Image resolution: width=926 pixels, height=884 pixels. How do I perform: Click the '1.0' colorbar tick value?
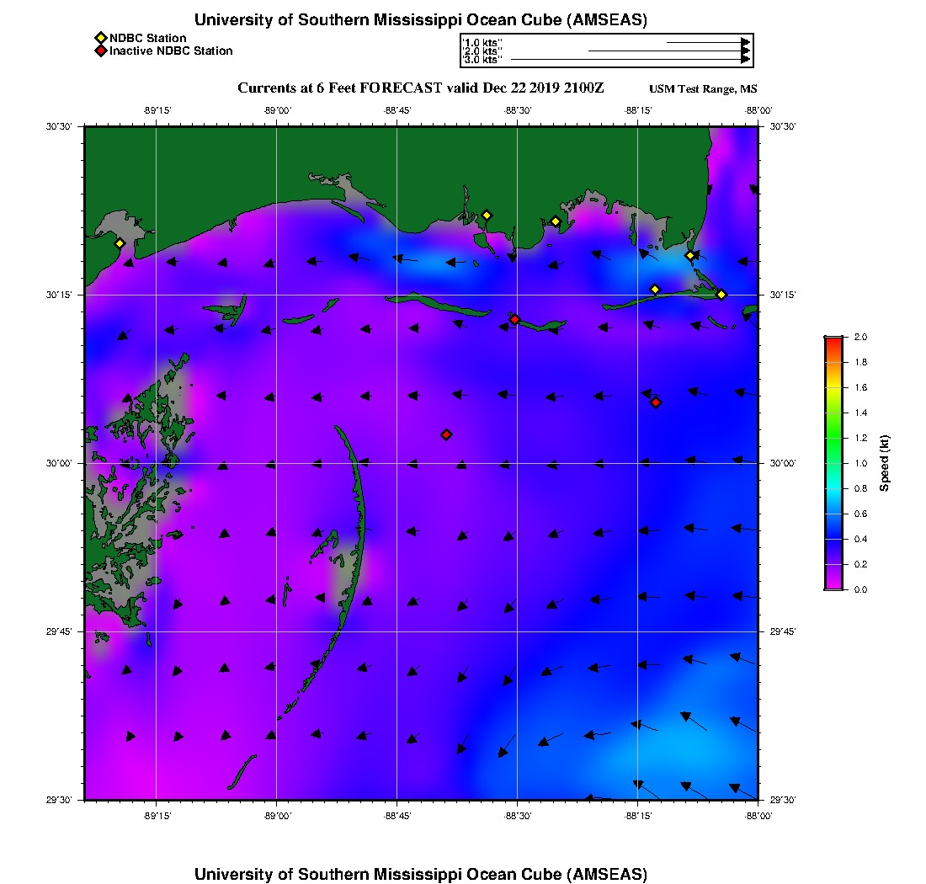point(860,463)
